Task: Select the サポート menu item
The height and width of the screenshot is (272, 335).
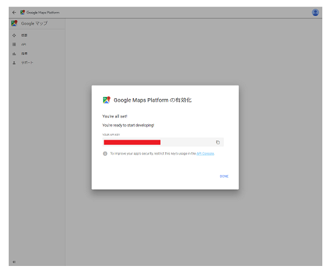Action: 27,63
